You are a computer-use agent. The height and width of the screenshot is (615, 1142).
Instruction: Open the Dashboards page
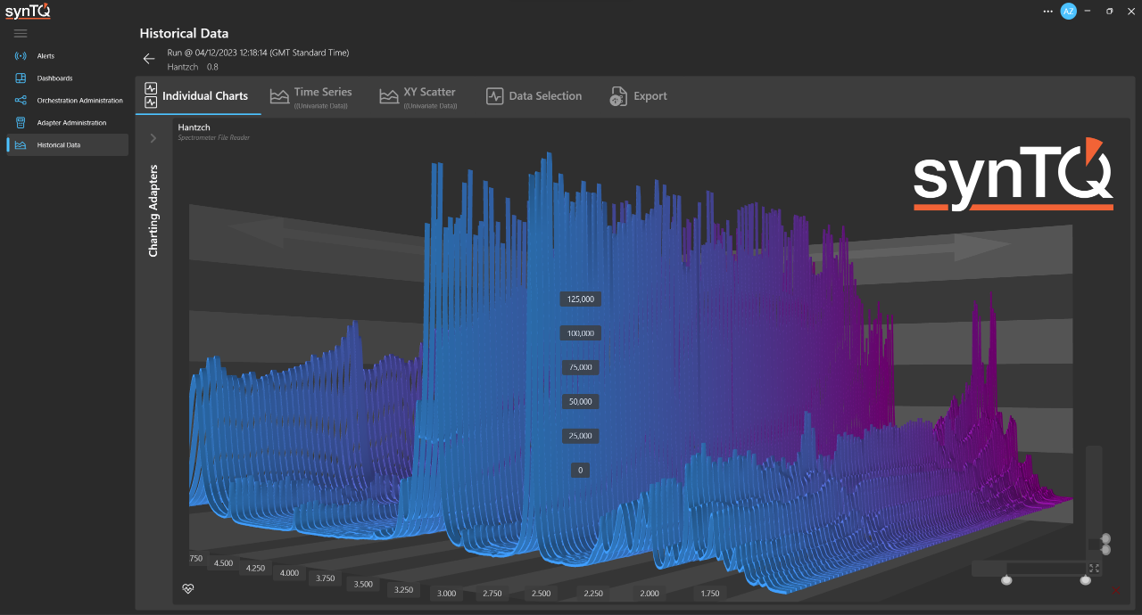[54, 78]
